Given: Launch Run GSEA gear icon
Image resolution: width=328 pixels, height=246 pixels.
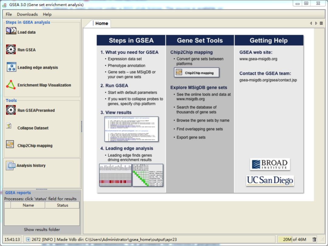Looking at the screenshot, I should [x=11, y=50].
